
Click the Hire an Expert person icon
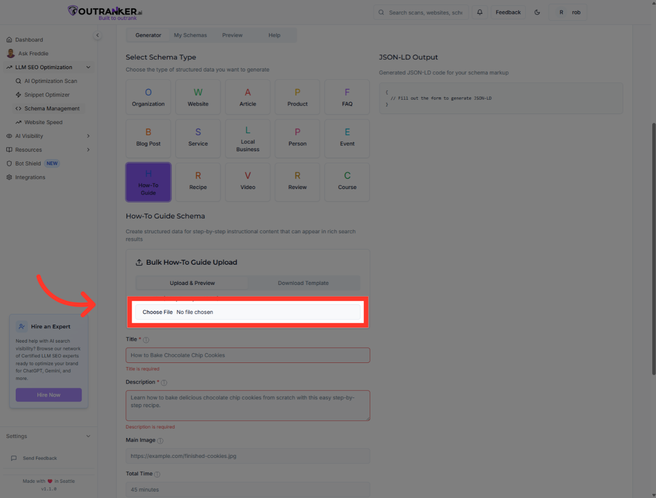click(x=22, y=326)
